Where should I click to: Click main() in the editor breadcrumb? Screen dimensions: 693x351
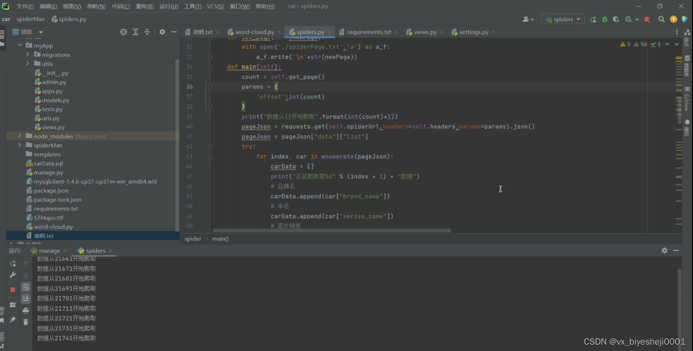(x=220, y=239)
